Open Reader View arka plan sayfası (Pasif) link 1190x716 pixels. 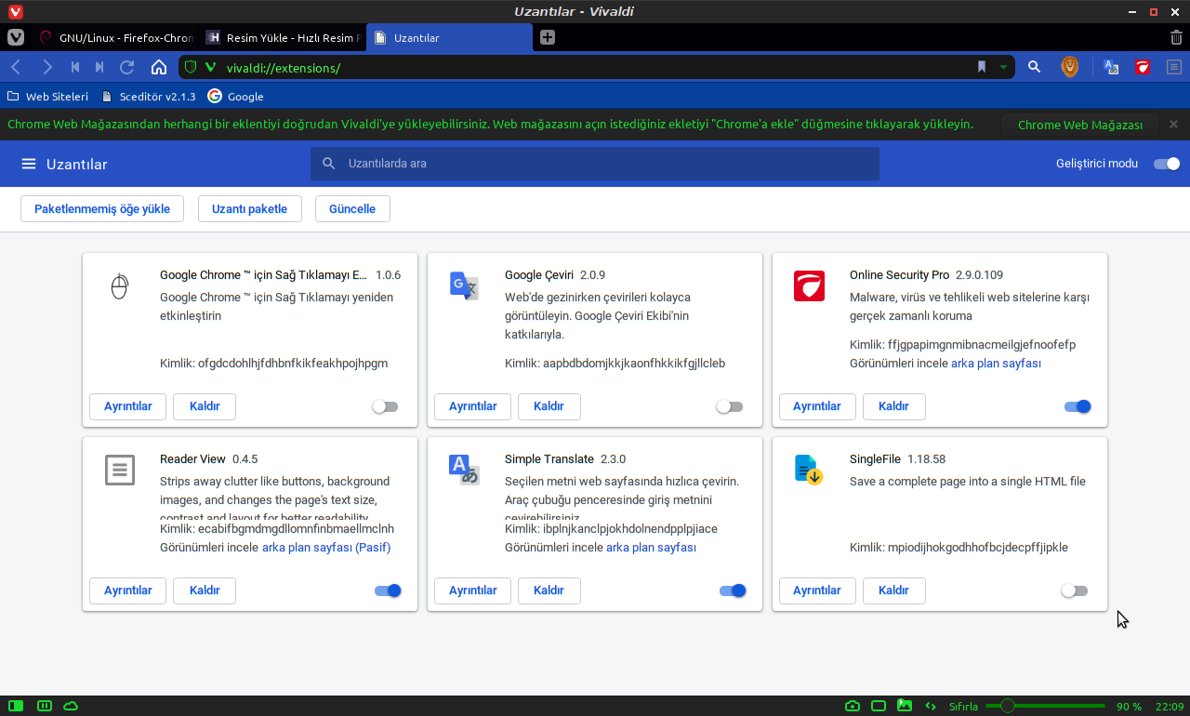(x=326, y=548)
